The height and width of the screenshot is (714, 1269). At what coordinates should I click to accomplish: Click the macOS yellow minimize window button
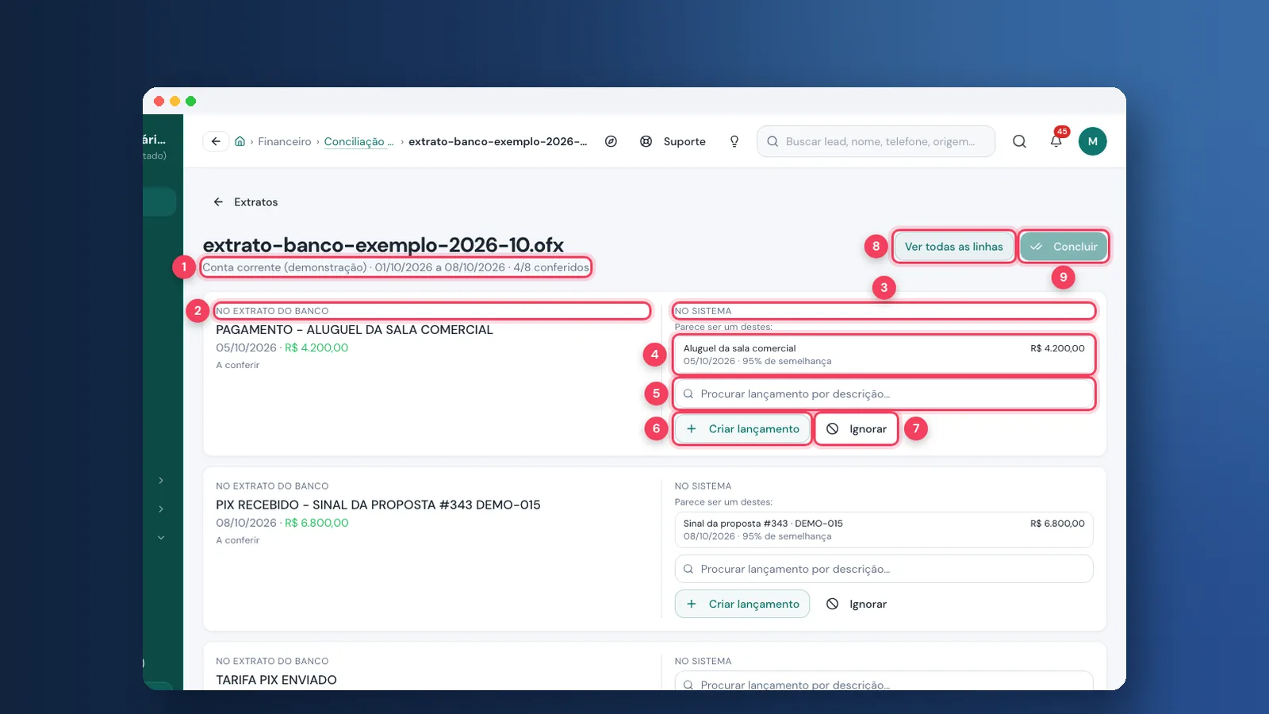pos(174,101)
